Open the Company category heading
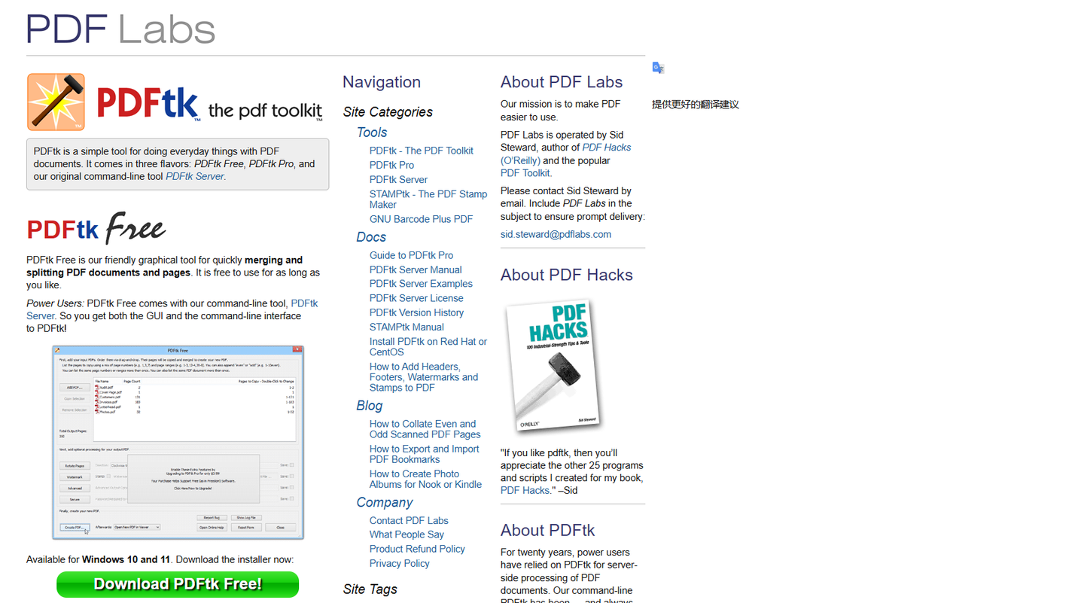This screenshot has height=603, width=1084. point(385,503)
